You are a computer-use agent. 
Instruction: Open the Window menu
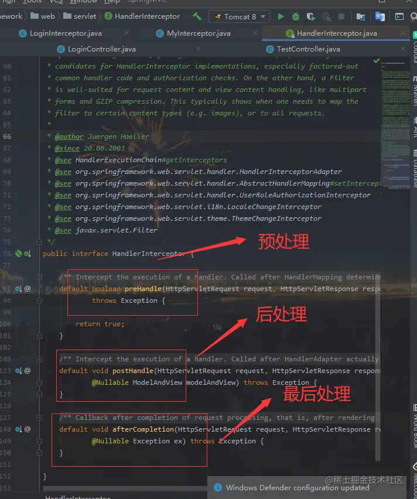(83, 1)
